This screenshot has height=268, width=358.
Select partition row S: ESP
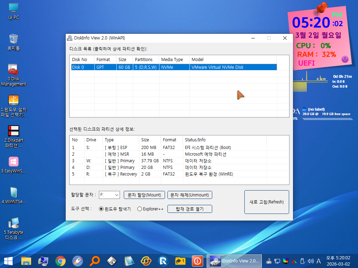[169, 148]
